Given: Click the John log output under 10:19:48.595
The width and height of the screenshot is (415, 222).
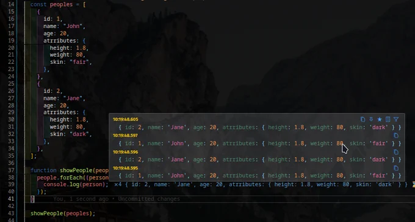Looking at the screenshot, I should (260, 176).
